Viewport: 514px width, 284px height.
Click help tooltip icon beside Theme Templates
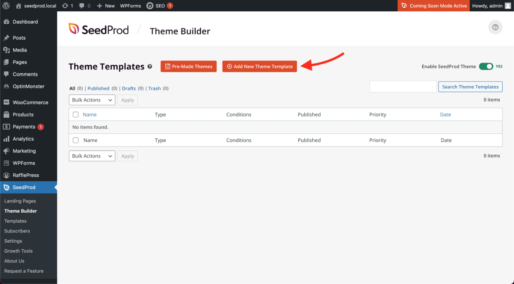pos(150,67)
